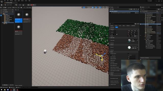Click the save level icon in toolbar
Screen dimensions: 163x91
tap(2, 5)
